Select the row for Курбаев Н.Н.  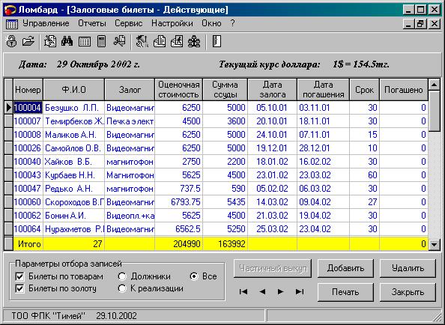pos(221,175)
